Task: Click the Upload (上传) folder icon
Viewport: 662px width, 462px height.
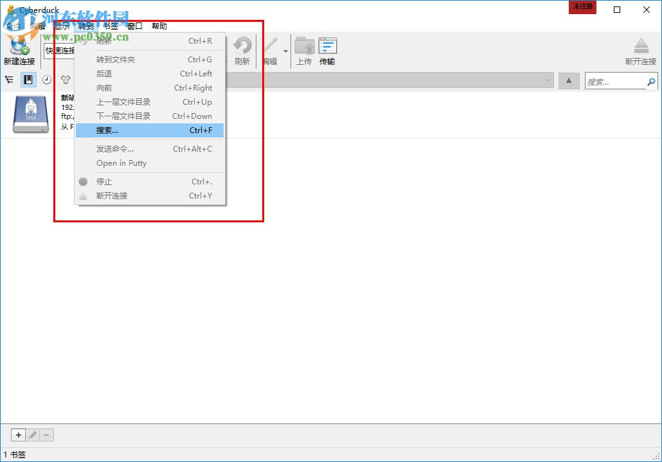Action: click(x=305, y=46)
